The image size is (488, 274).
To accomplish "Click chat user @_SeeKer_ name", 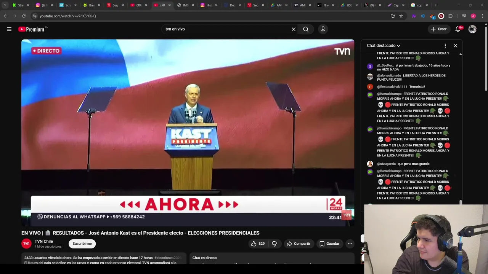I will pyautogui.click(x=385, y=65).
